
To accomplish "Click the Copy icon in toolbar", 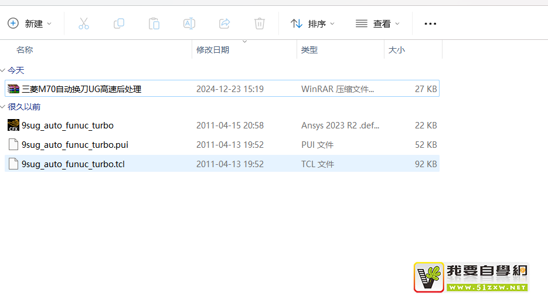I will (x=119, y=23).
